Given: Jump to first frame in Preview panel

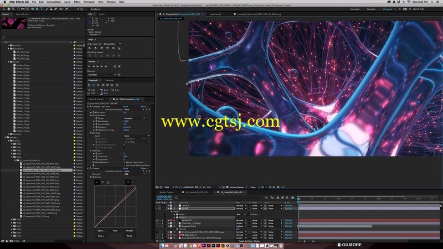Looking at the screenshot, I should [x=89, y=66].
